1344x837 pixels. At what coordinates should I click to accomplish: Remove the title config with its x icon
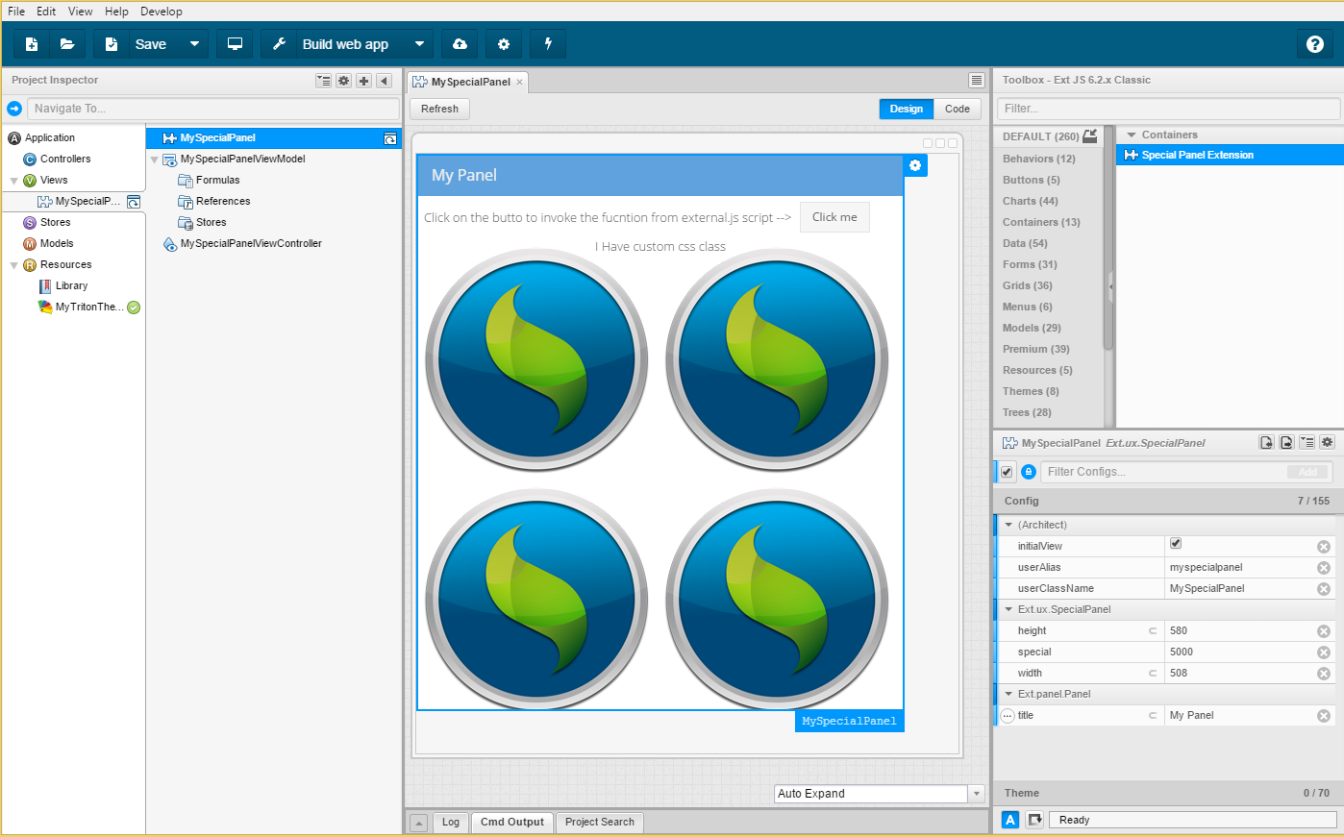(1324, 716)
